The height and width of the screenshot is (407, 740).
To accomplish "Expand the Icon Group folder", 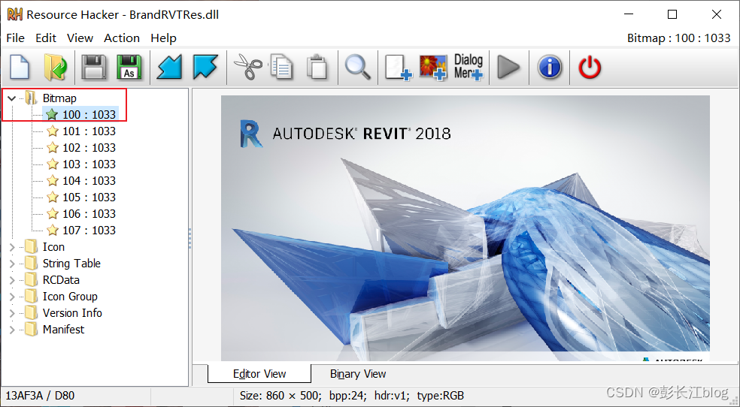I will (12, 297).
